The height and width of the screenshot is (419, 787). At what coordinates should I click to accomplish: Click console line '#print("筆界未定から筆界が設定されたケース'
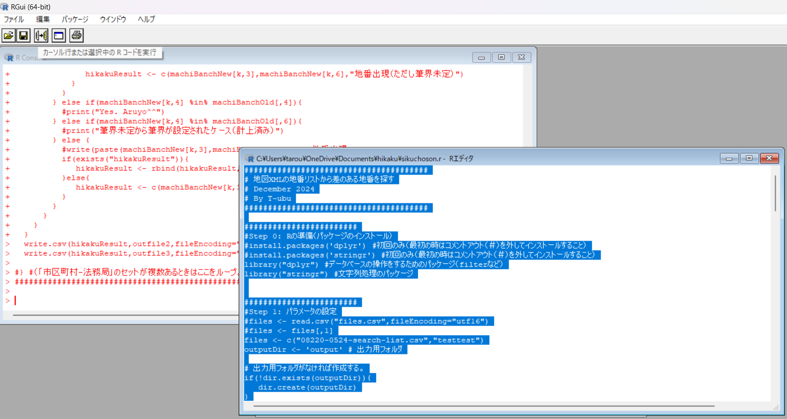pos(172,131)
